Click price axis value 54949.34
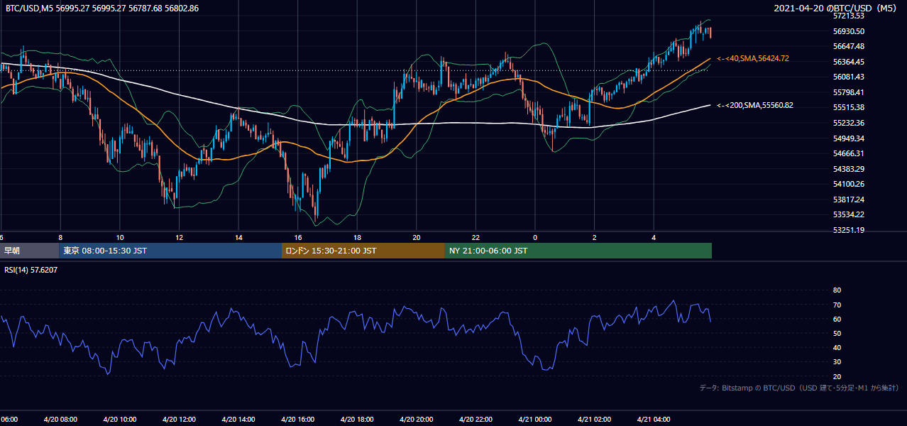Viewport: 907px width, 426px height. click(849, 138)
